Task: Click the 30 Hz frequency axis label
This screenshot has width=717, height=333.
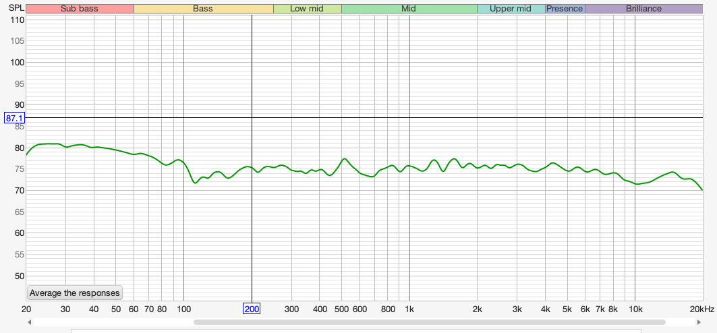Action: point(66,309)
